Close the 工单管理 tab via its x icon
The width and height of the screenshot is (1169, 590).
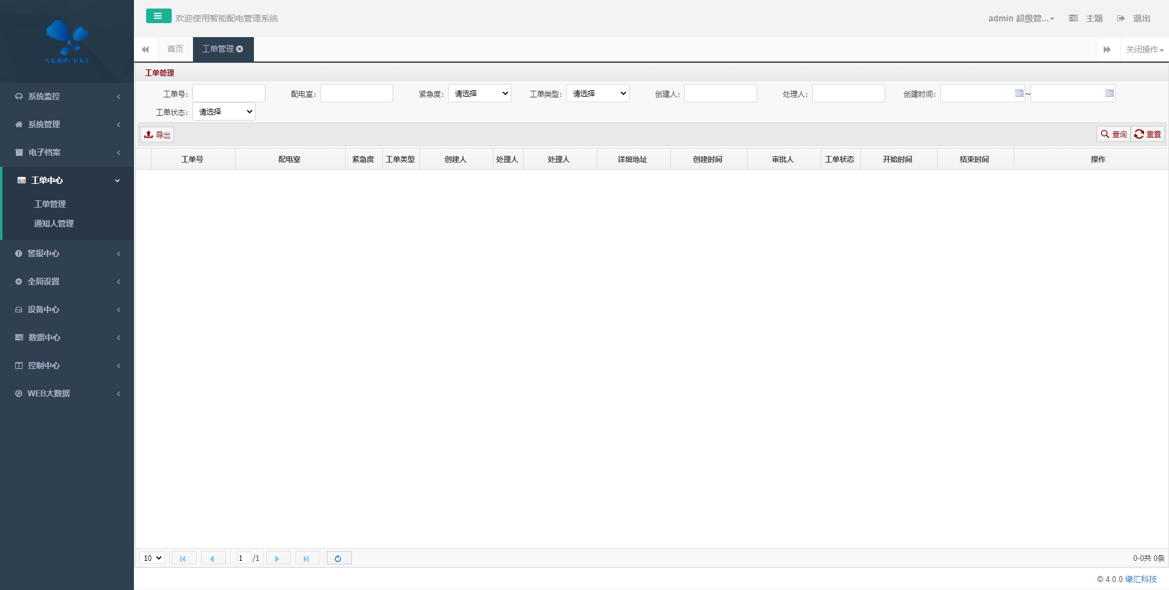pyautogui.click(x=240, y=49)
